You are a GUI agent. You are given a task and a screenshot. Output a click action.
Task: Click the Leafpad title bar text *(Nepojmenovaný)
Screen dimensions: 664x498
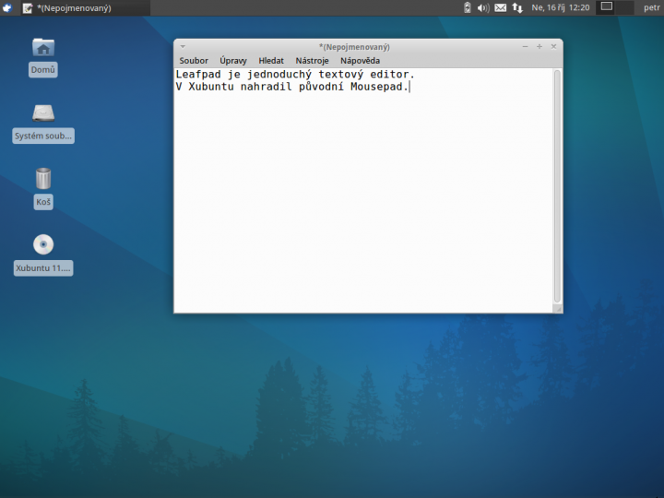pos(354,47)
